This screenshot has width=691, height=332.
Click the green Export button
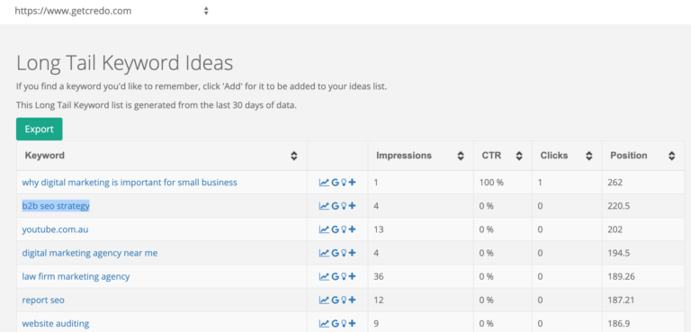40,130
